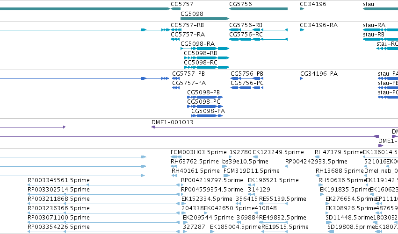398x234 pixels.
Task: Select the EK152334.5prime EST label
Action: 207,199
